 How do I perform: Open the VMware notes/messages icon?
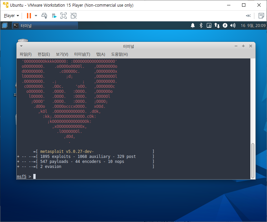pos(261,16)
